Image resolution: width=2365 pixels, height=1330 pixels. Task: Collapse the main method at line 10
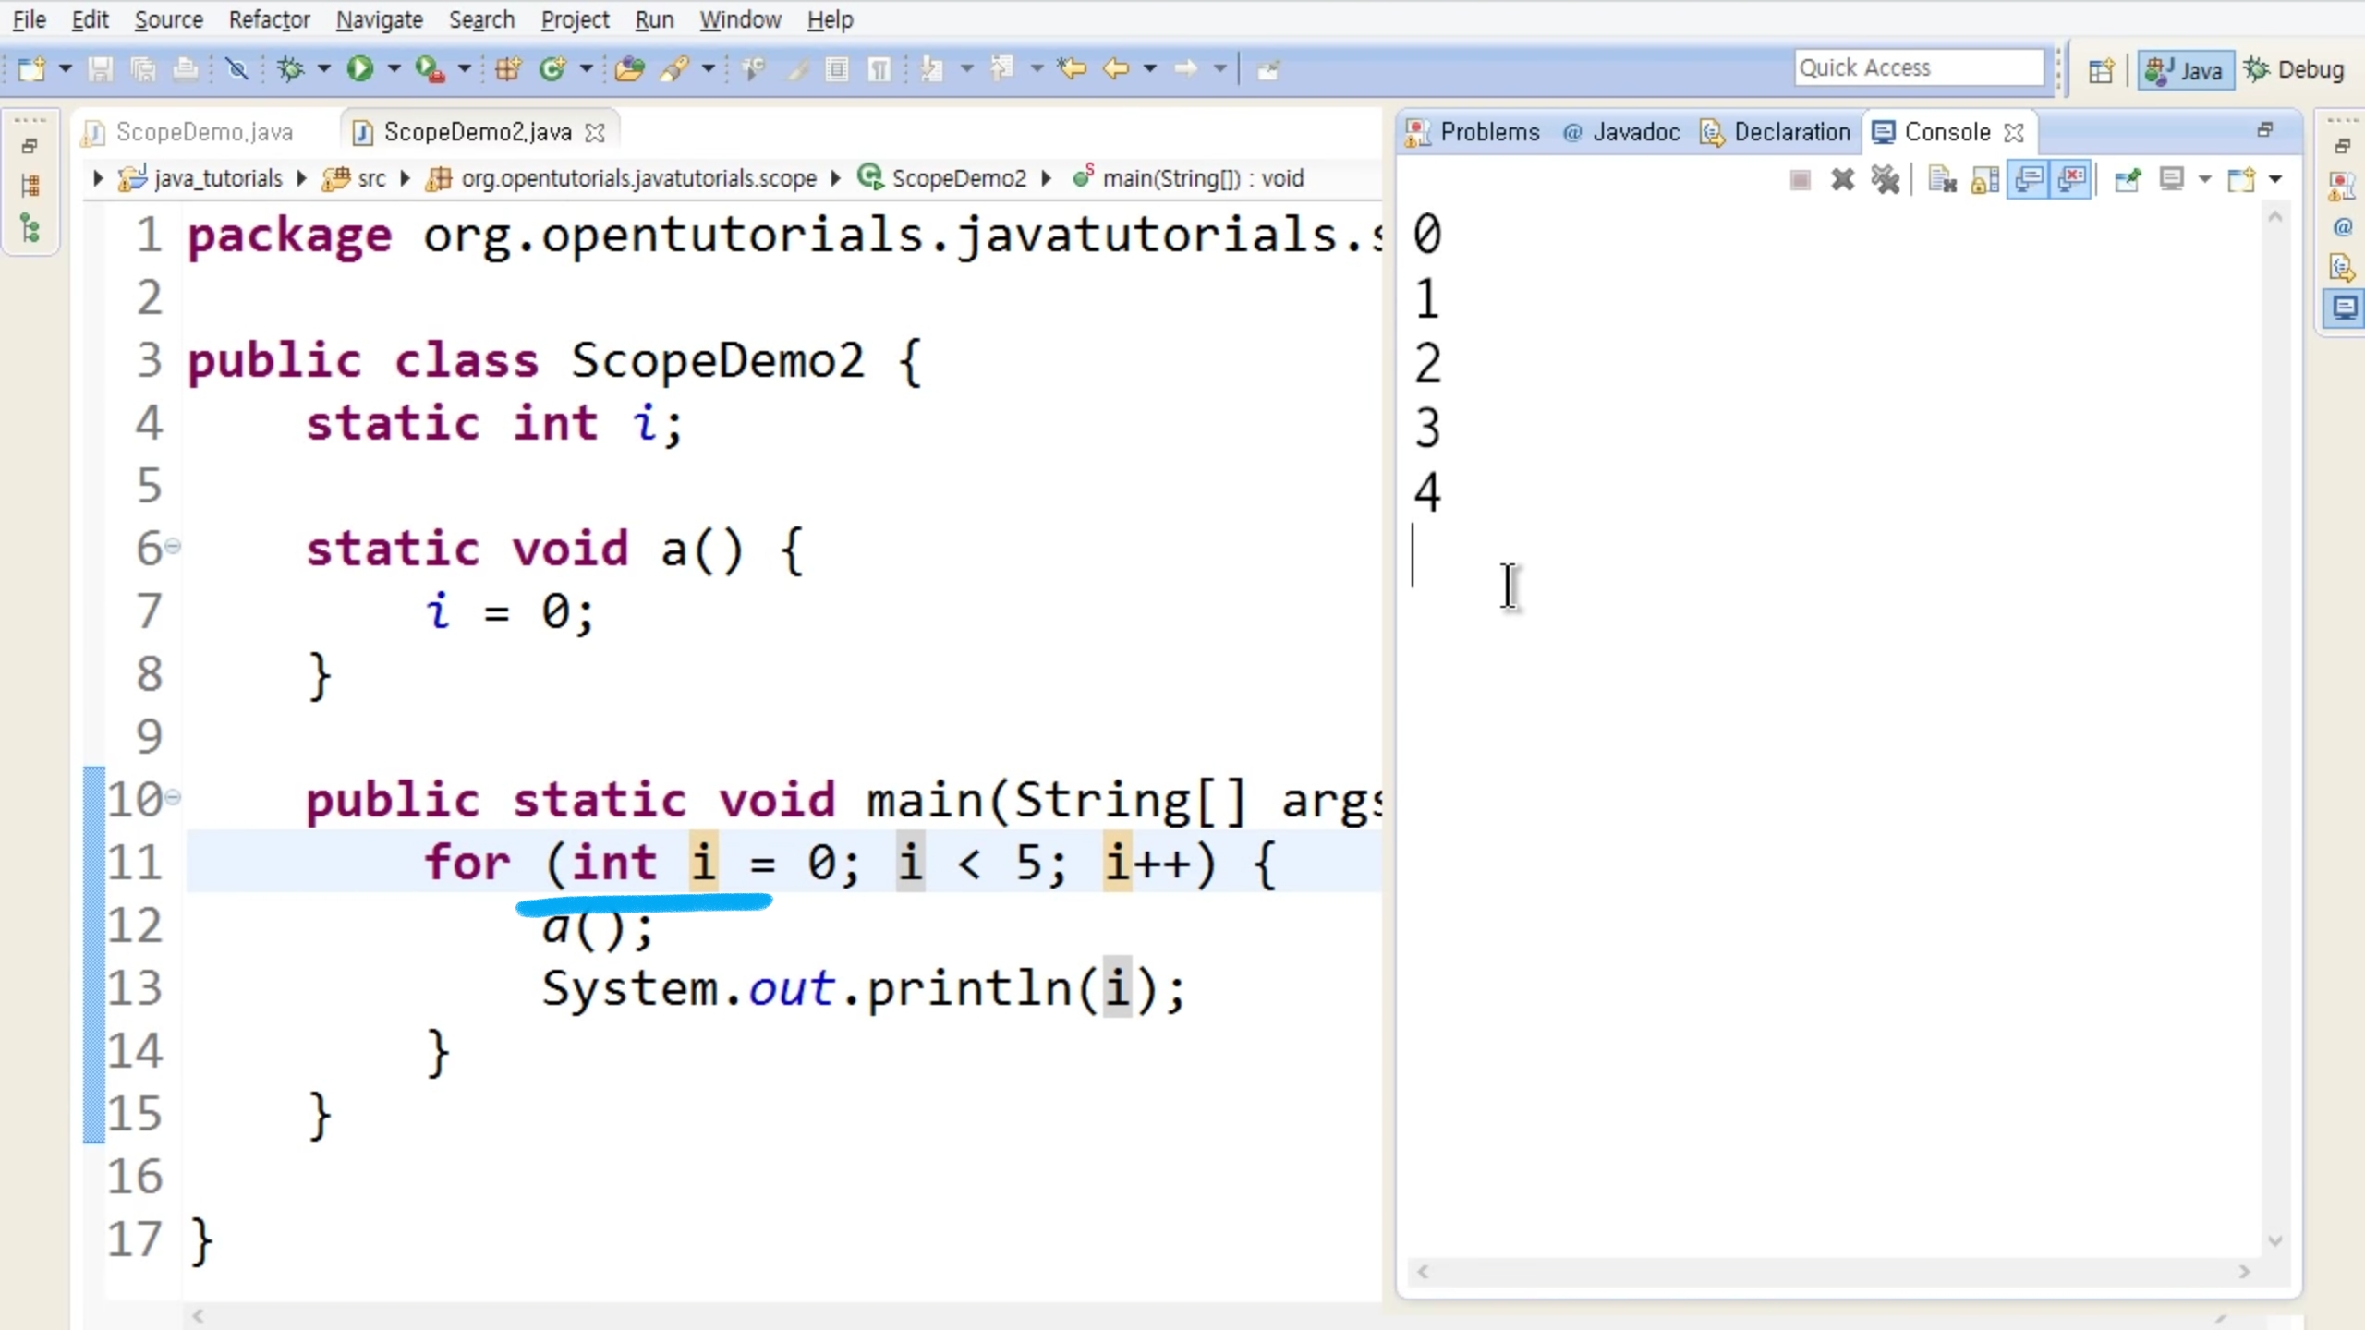coord(173,796)
